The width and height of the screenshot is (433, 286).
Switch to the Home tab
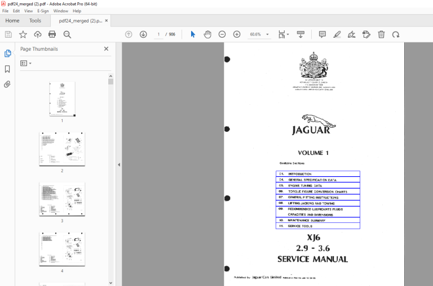pyautogui.click(x=12, y=21)
